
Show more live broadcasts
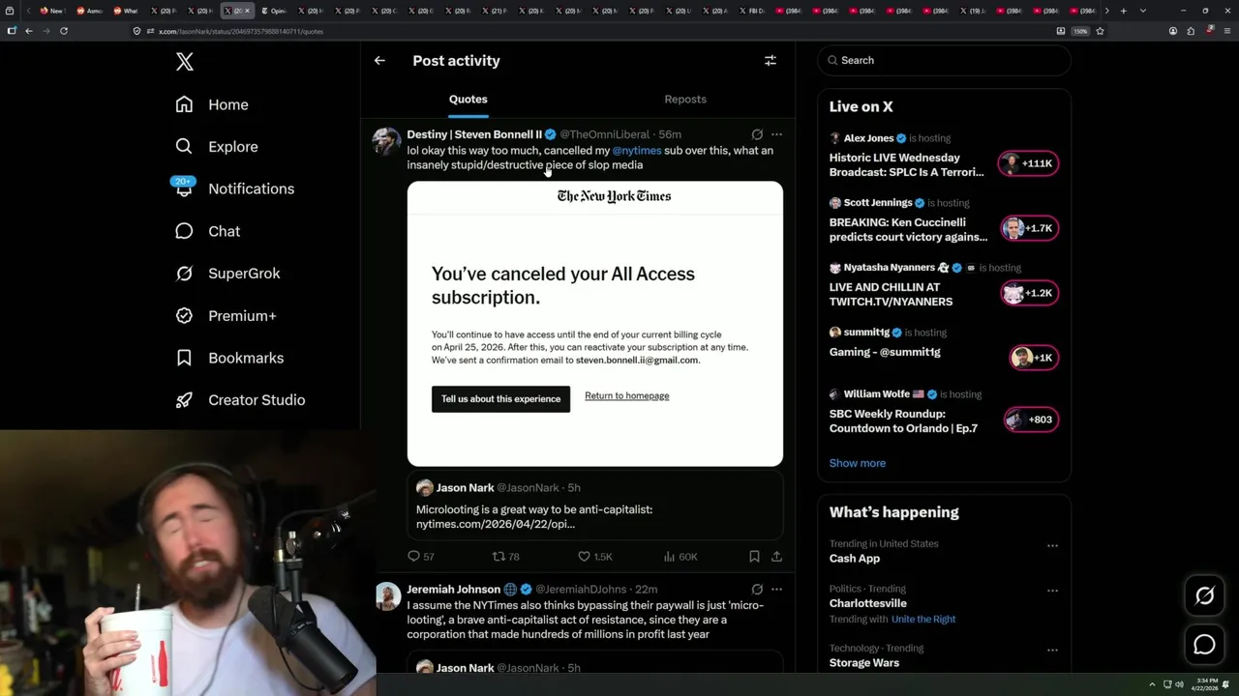857,463
